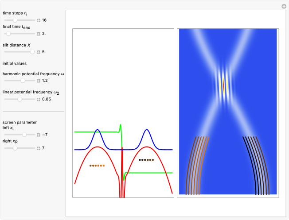This screenshot has width=289, height=220.
Task: Expand the time steps slider controls
Action: pos(38,20)
